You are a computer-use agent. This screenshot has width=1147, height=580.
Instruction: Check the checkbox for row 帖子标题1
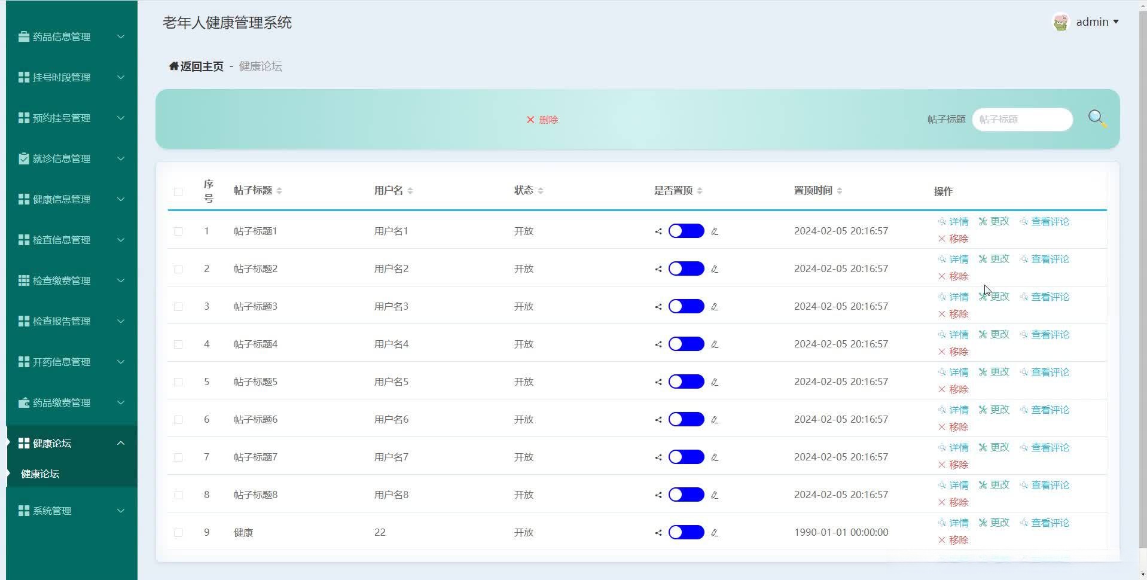(178, 231)
